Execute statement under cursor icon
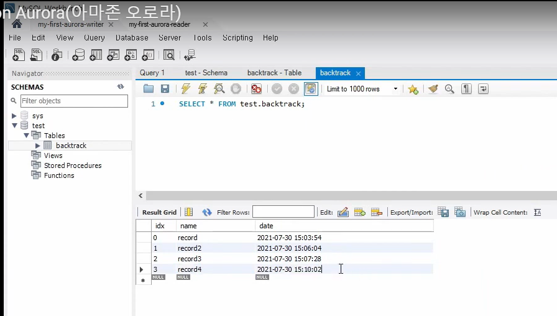557x316 pixels. 203,89
